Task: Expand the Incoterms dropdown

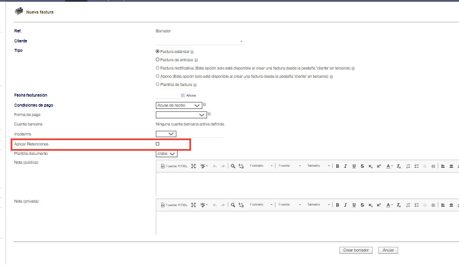Action: (x=166, y=134)
